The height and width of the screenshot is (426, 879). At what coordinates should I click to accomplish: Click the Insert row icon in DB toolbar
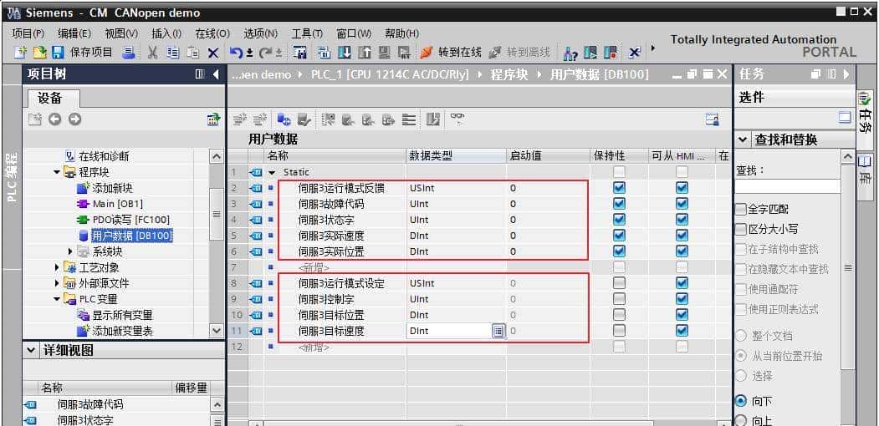tap(239, 119)
